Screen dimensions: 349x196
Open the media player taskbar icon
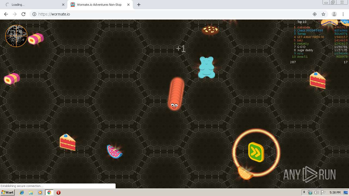coord(40,192)
